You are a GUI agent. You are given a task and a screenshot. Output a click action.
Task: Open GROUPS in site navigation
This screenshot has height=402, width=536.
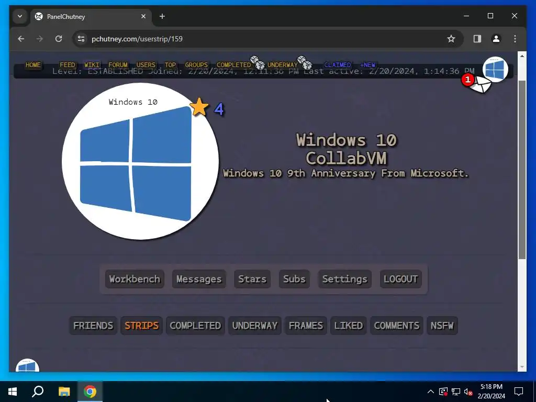coord(196,64)
